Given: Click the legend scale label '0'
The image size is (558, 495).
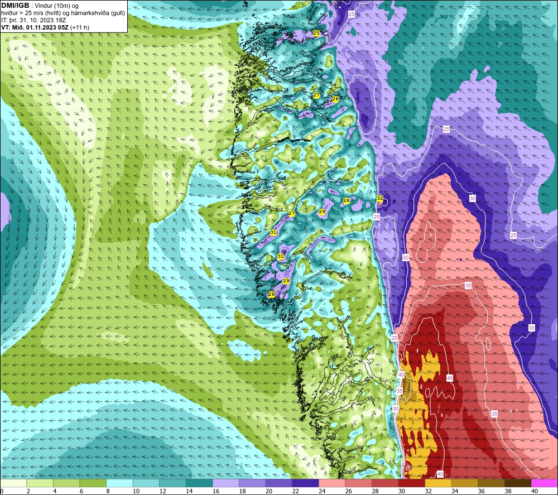Looking at the screenshot, I should 2,491.
